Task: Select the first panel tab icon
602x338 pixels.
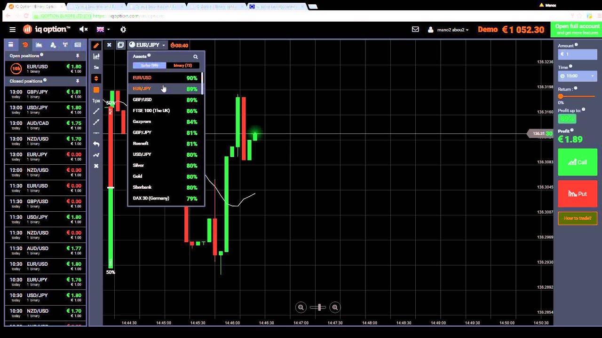Action: (11, 45)
